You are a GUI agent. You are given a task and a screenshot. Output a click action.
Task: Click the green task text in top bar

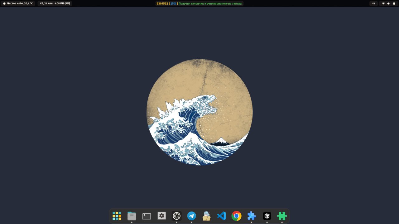coord(210,3)
